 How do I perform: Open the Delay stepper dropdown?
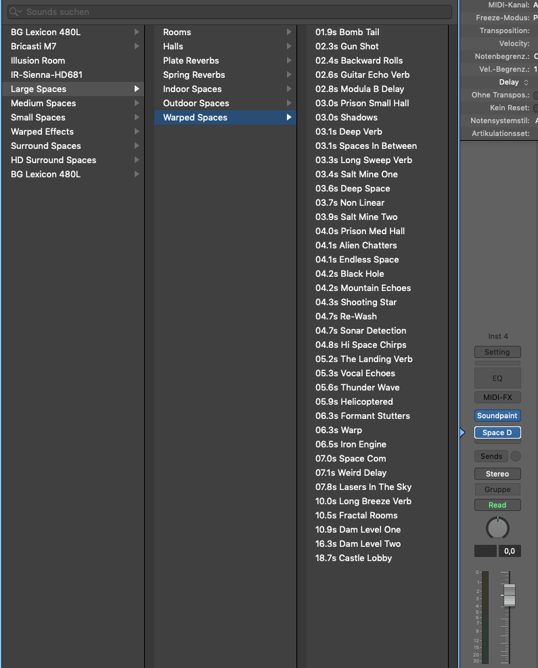pos(514,83)
